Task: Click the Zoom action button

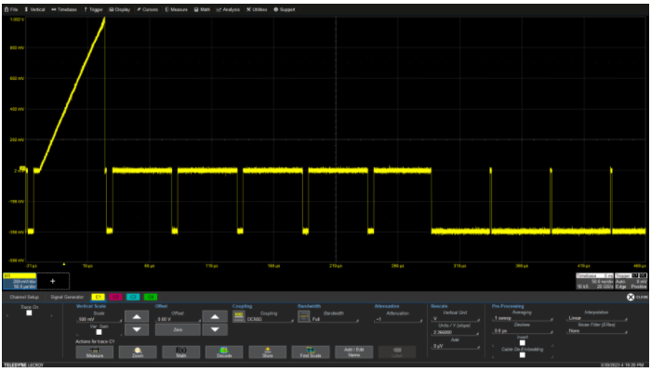Action: [138, 352]
